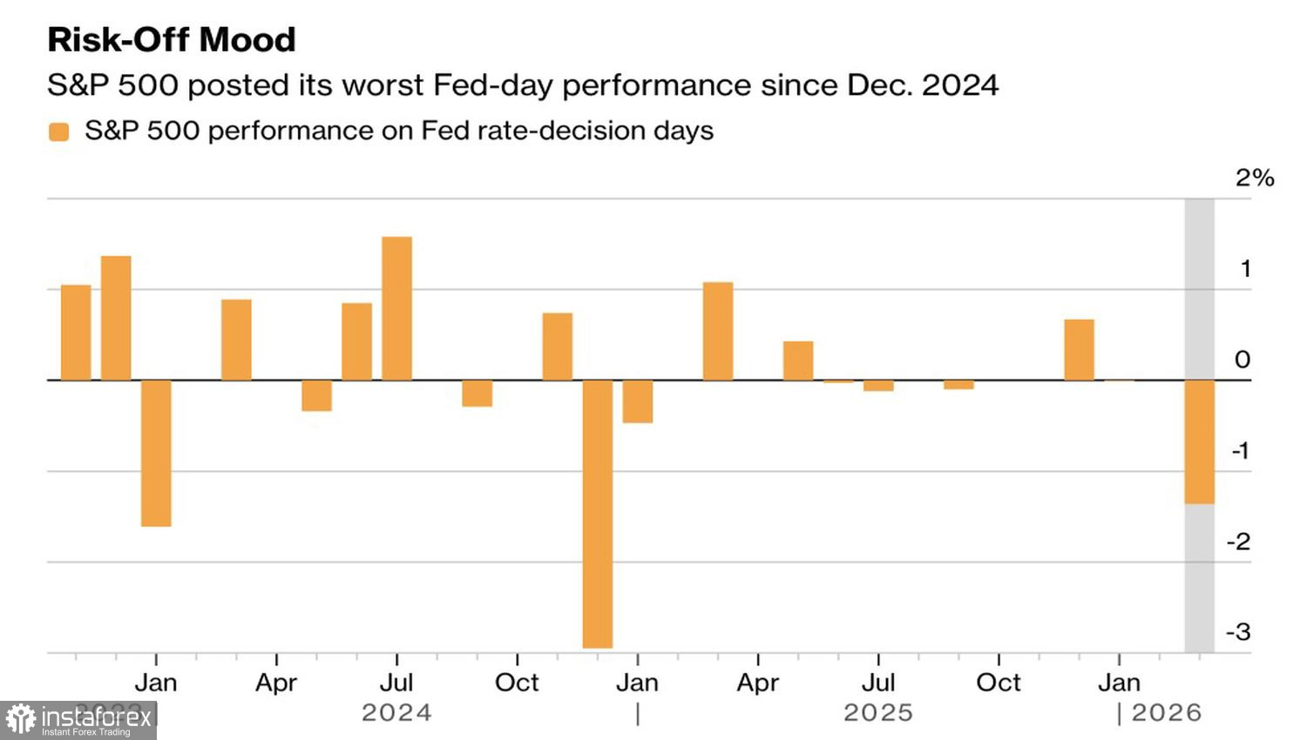The width and height of the screenshot is (1307, 740).
Task: Click the orange legend square swatch
Action: click(58, 132)
